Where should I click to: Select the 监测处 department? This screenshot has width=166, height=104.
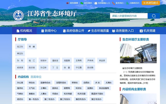90,88
